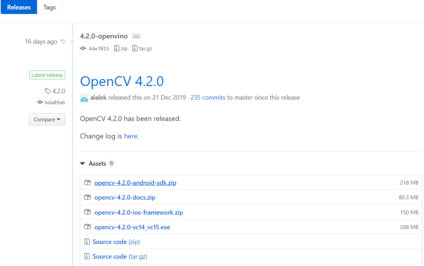The height and width of the screenshot is (266, 424).
Task: Open the change log 'here' link
Action: click(x=131, y=136)
